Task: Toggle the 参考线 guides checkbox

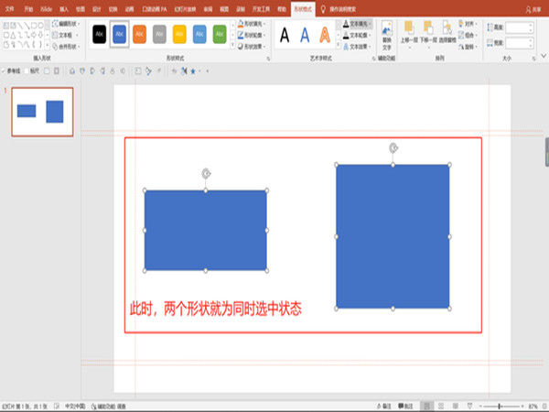Action: 5,70
